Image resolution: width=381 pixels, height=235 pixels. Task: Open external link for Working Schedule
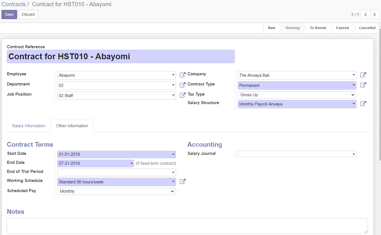coord(183,181)
